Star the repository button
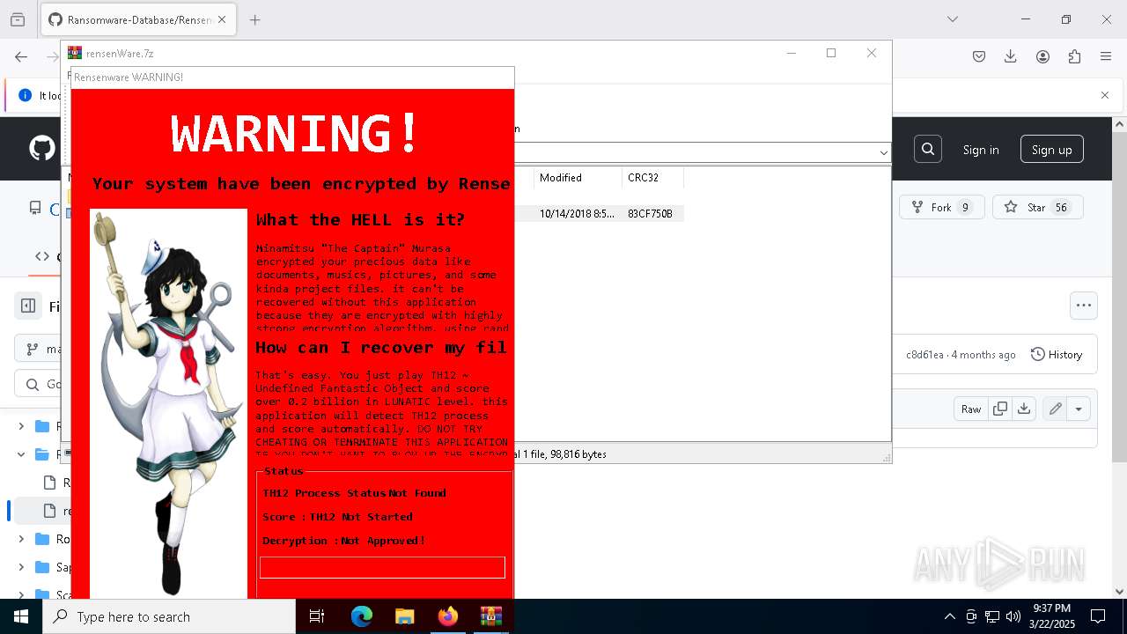This screenshot has width=1127, height=634. pyautogui.click(x=1037, y=207)
